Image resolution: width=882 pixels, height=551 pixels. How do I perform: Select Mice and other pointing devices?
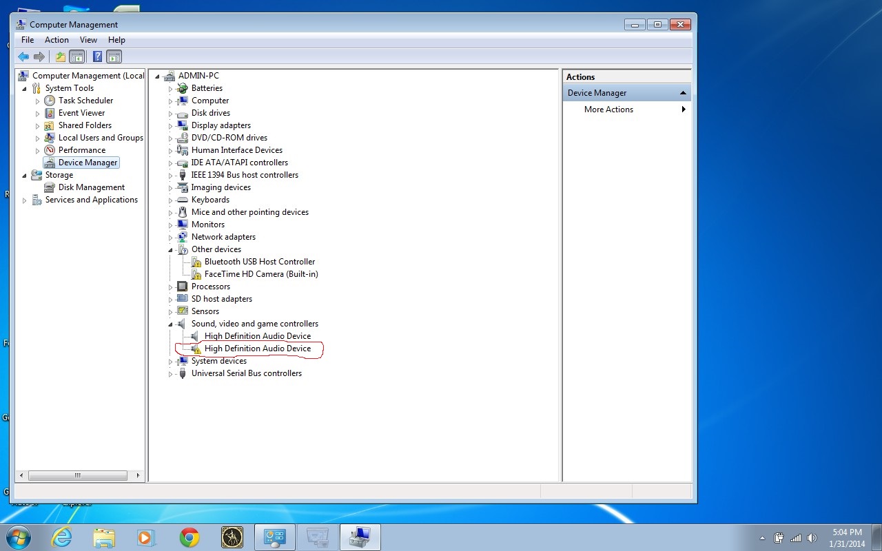(250, 212)
